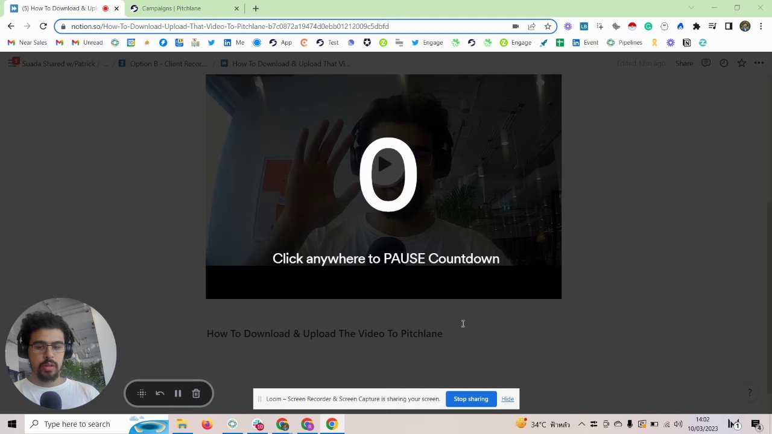Play the embedded video countdown

(x=385, y=165)
